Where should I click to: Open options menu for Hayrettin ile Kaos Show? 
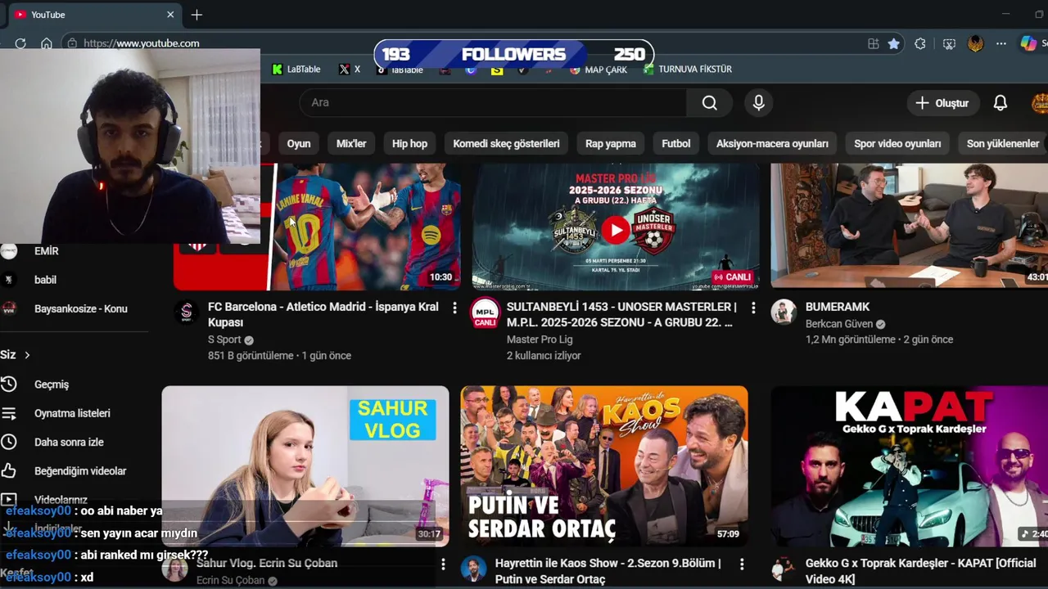coord(742,564)
